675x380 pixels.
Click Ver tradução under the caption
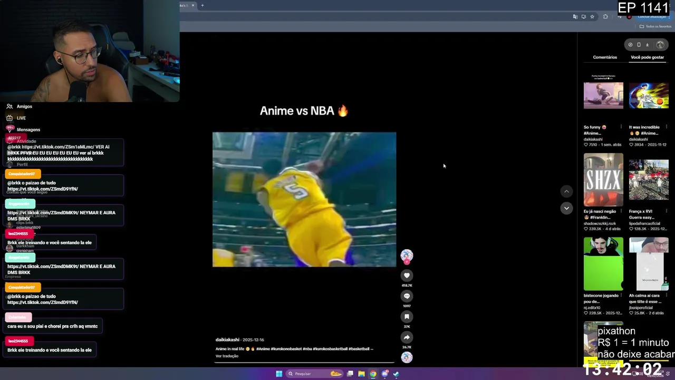227,356
